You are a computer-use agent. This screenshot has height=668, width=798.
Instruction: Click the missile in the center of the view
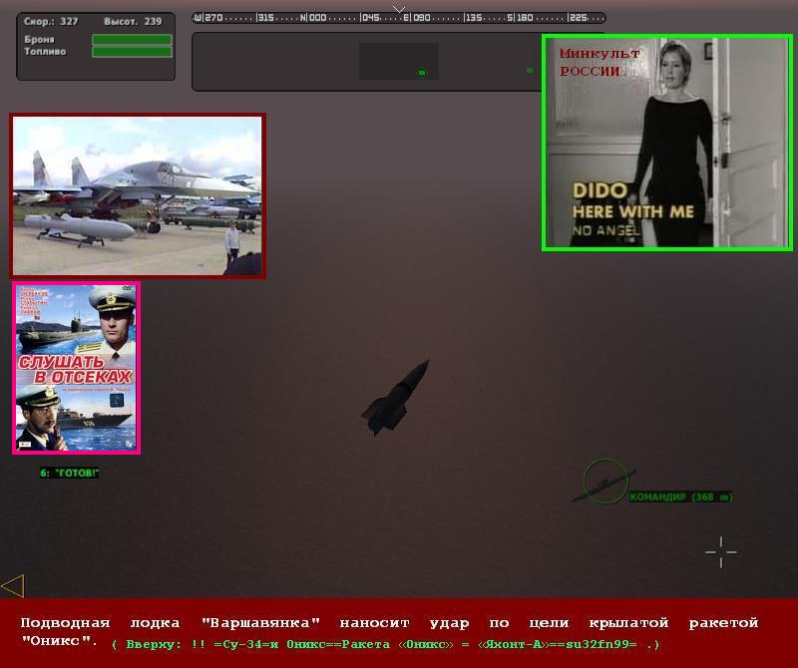click(396, 397)
